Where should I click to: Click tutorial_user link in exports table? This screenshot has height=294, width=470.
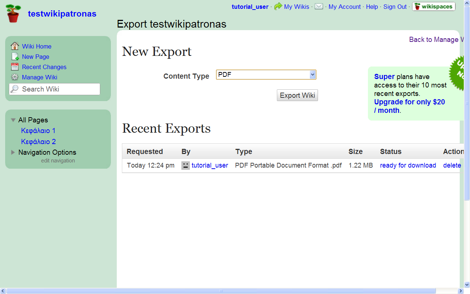point(210,165)
